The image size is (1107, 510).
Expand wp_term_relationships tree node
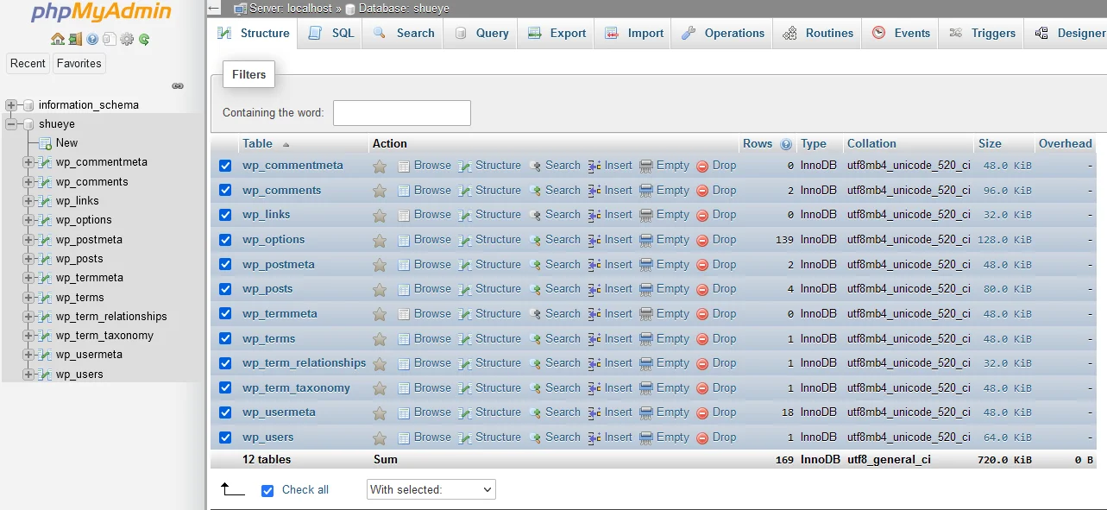point(28,317)
